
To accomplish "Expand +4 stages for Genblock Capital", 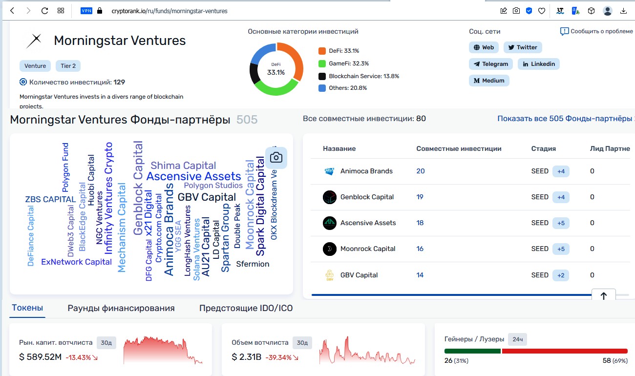I will 561,197.
